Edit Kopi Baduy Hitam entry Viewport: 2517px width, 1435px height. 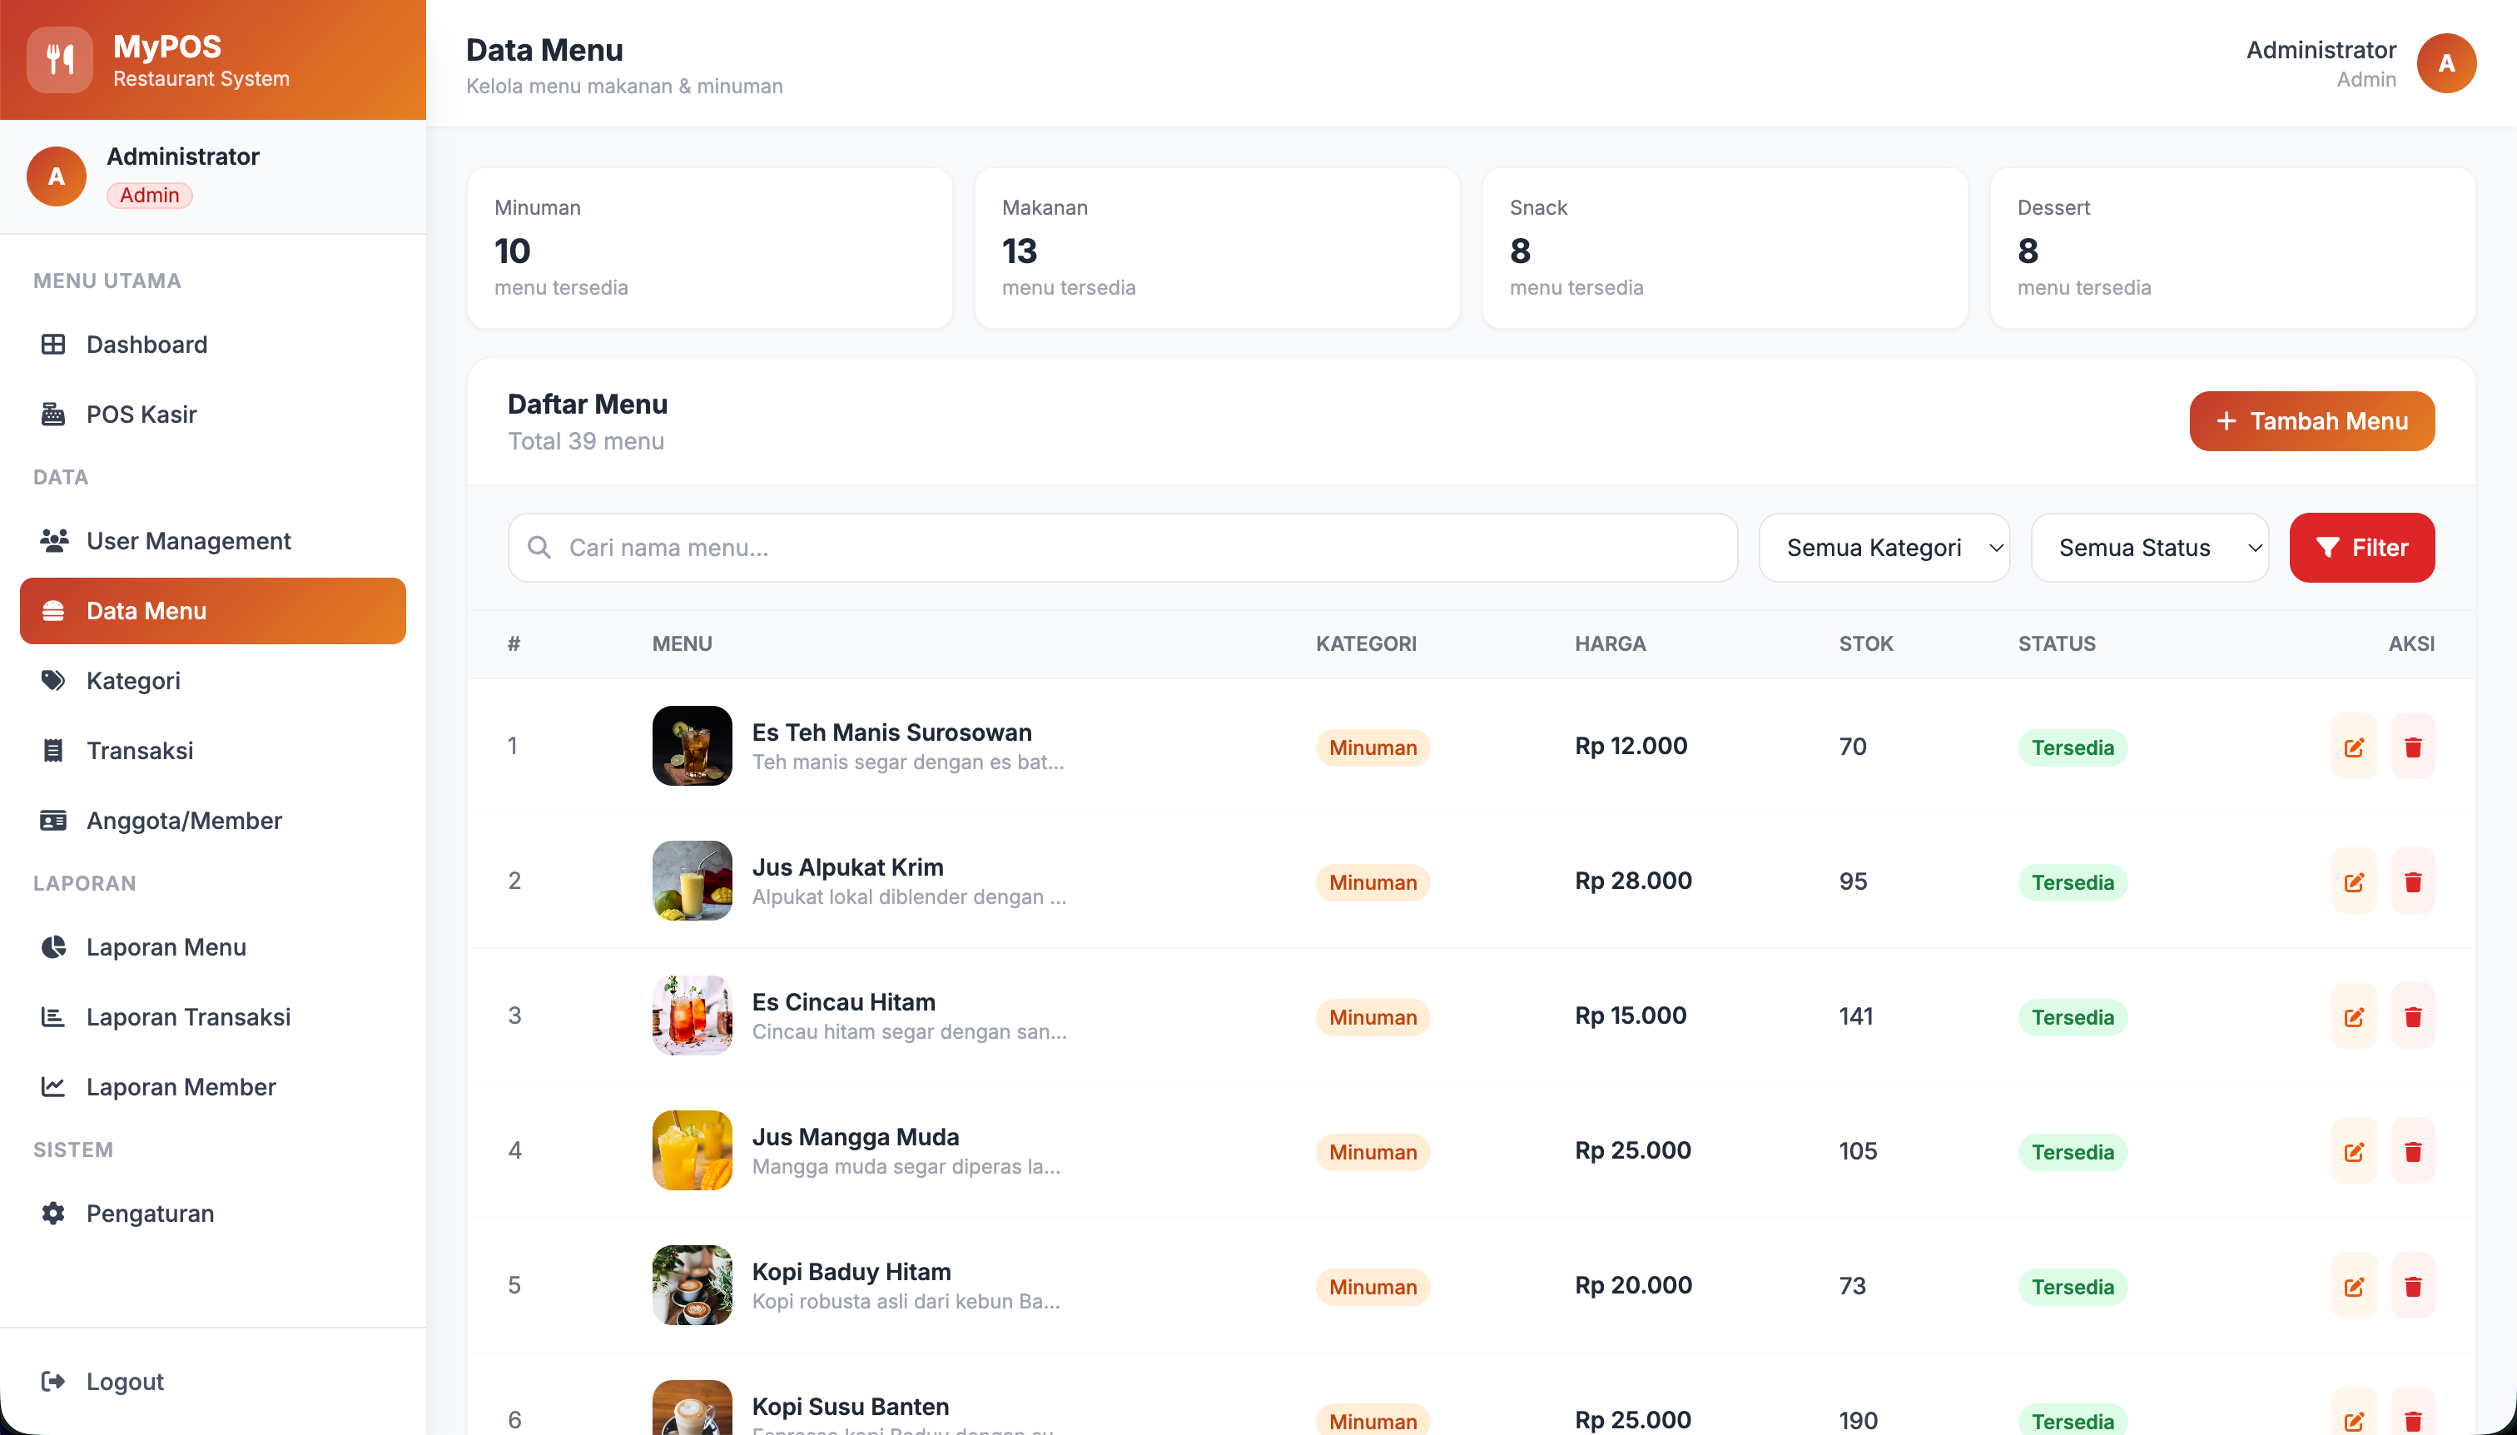pyautogui.click(x=2353, y=1286)
